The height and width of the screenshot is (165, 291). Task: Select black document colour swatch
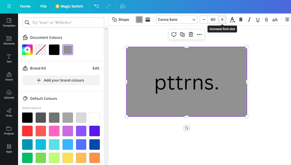[x=54, y=50]
